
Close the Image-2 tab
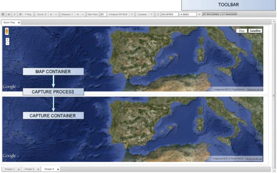pyautogui.click(x=38, y=170)
